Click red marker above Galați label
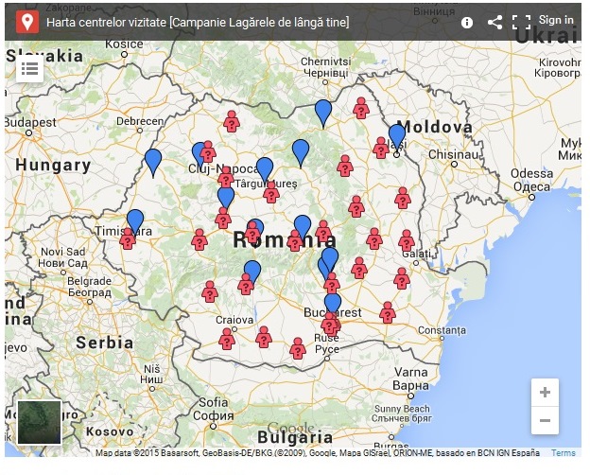 coord(407,240)
